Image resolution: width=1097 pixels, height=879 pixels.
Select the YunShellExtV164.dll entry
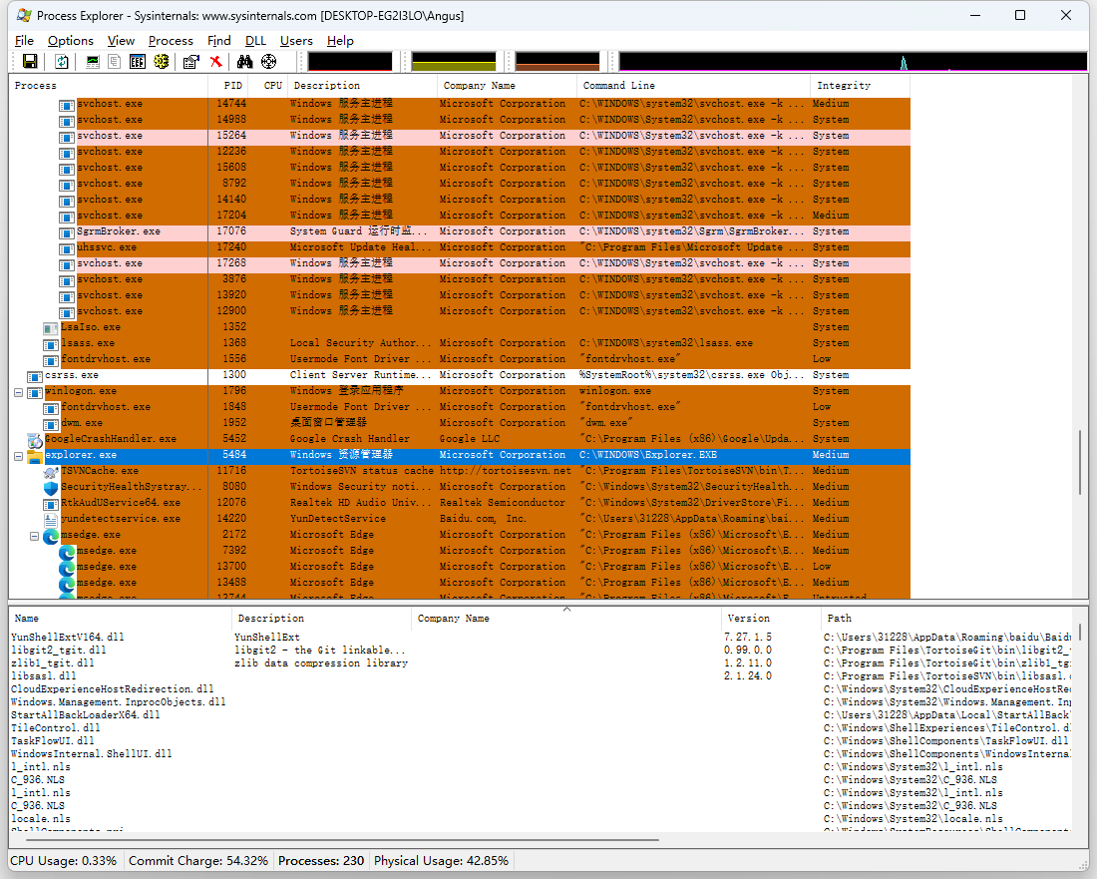[x=67, y=637]
